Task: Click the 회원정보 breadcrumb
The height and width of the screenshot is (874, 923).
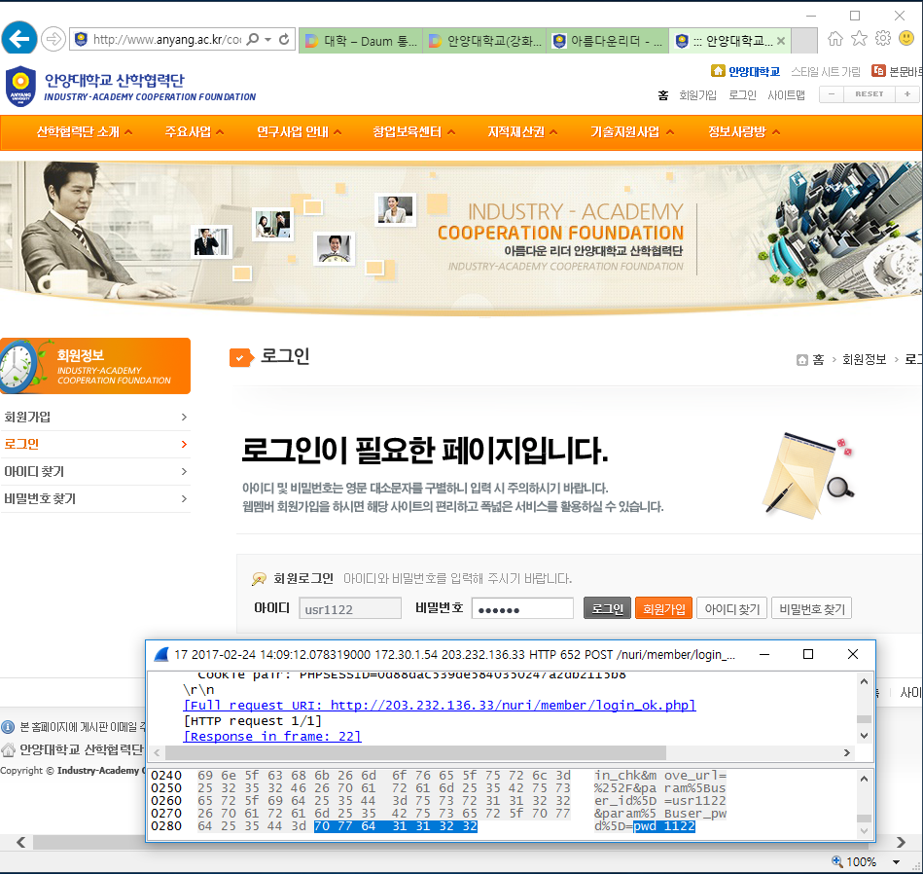Action: pyautogui.click(x=864, y=359)
